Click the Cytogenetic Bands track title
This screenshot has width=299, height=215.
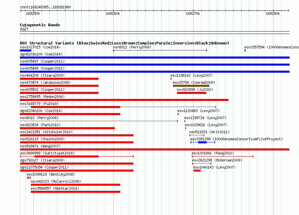tap(40, 25)
